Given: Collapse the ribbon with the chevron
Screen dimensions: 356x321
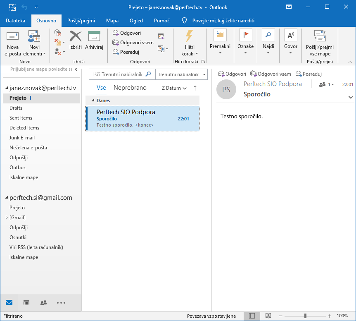Looking at the screenshot, I should (350, 62).
